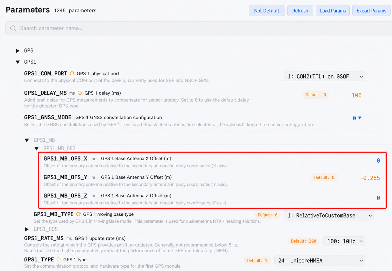Edit the GPS1_MB_OFS_Z value 0
Image resolution: width=392 pixels, height=271 pixels.
tap(378, 198)
